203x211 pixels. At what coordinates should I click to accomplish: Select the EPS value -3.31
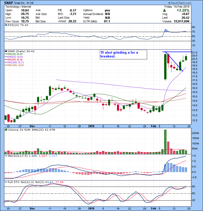[x=73, y=14]
